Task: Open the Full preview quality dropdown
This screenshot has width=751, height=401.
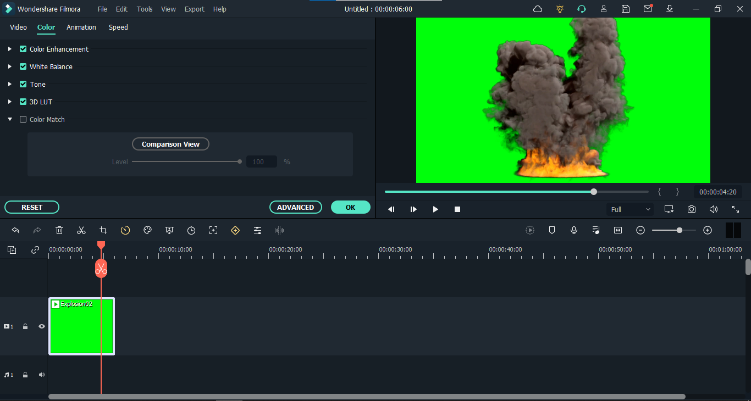Action: [630, 209]
